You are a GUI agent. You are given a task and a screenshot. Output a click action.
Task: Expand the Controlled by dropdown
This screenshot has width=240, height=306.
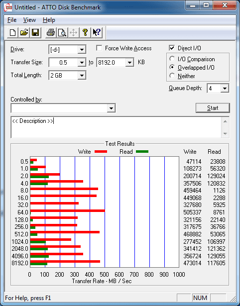click(x=111, y=108)
